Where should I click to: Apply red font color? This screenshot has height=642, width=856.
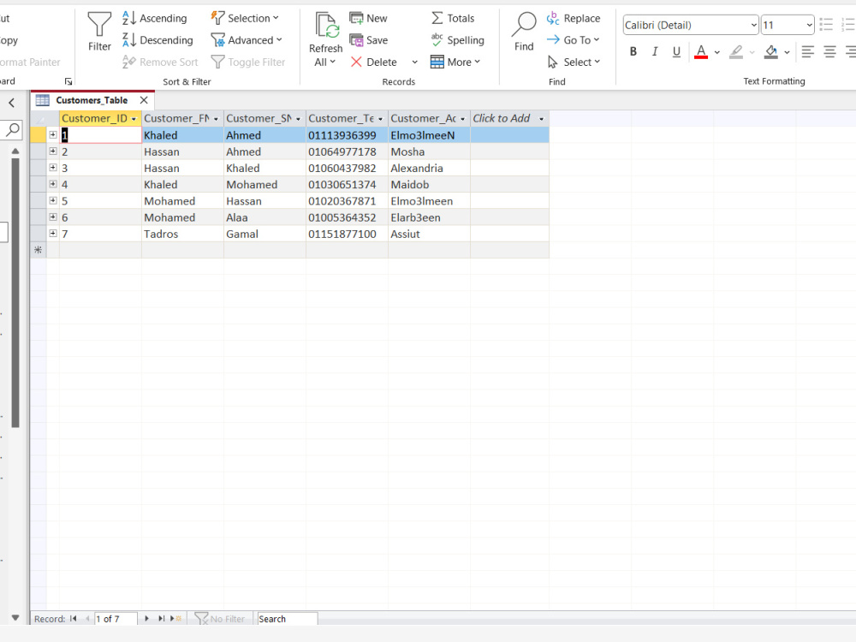[701, 51]
